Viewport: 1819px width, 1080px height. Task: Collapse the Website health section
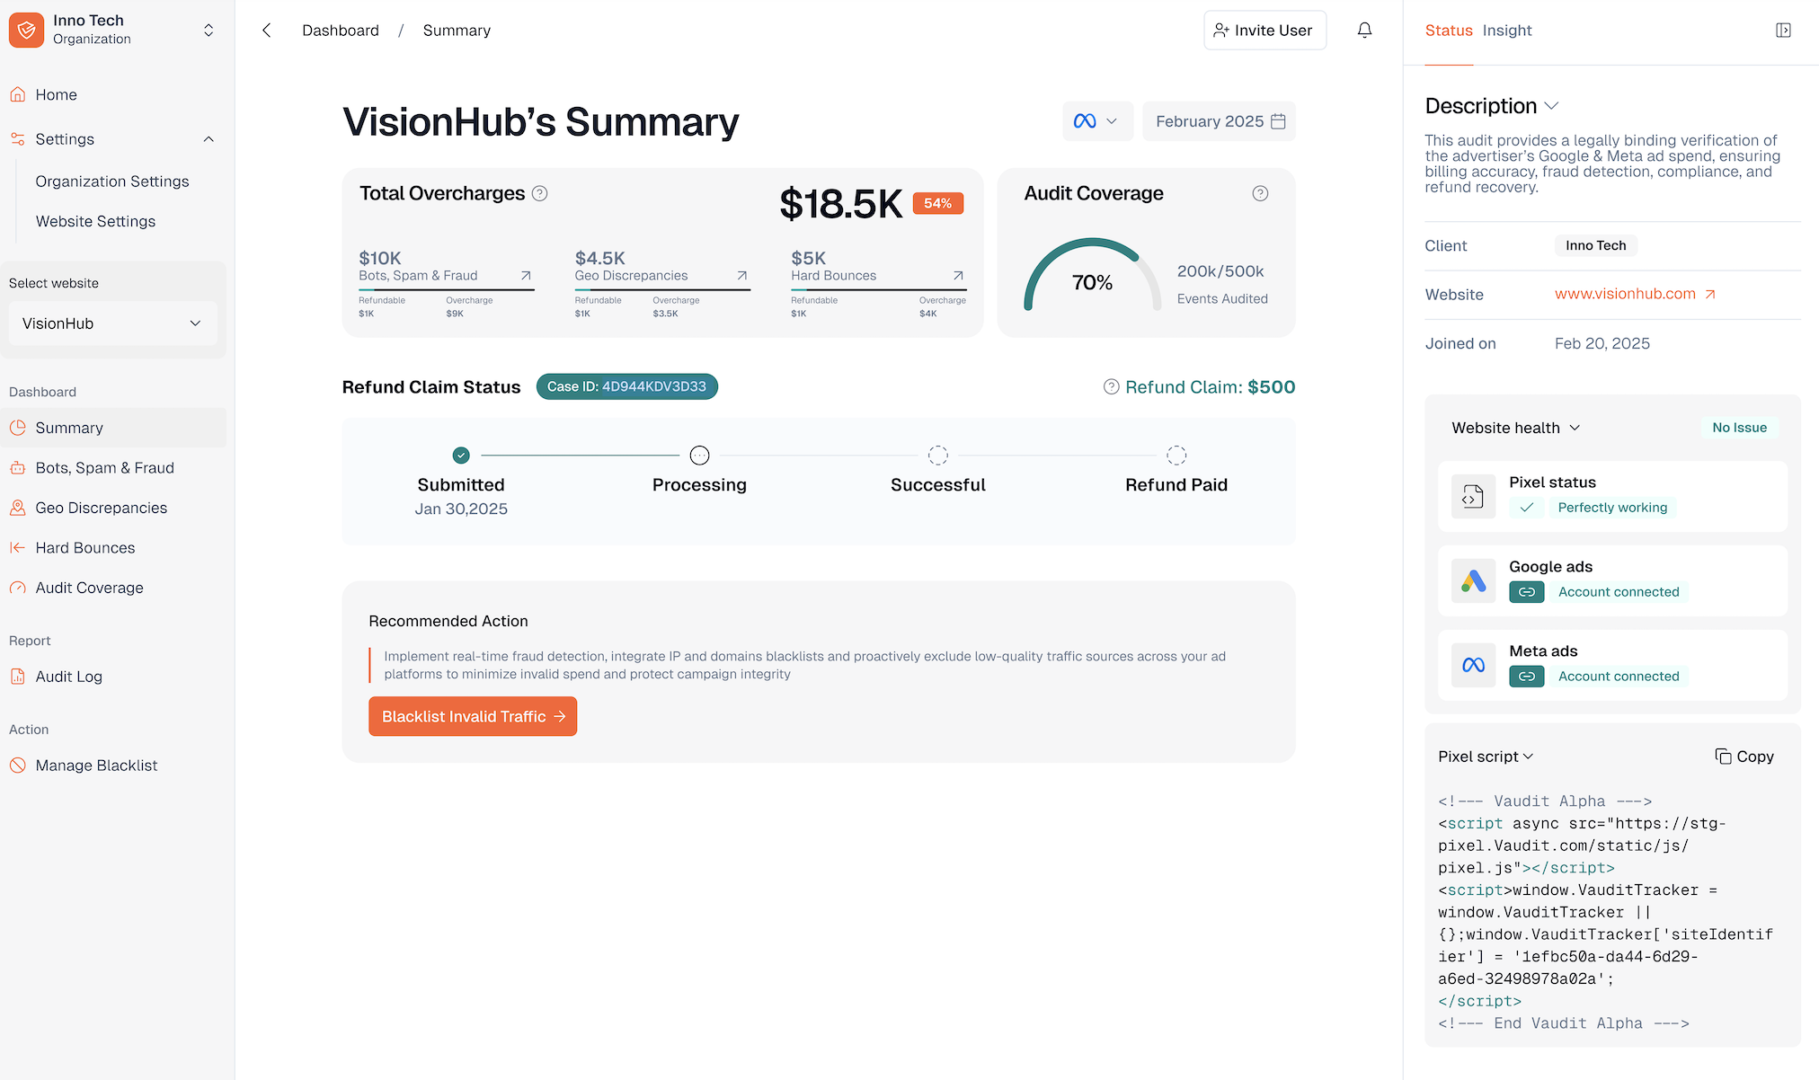tap(1575, 428)
